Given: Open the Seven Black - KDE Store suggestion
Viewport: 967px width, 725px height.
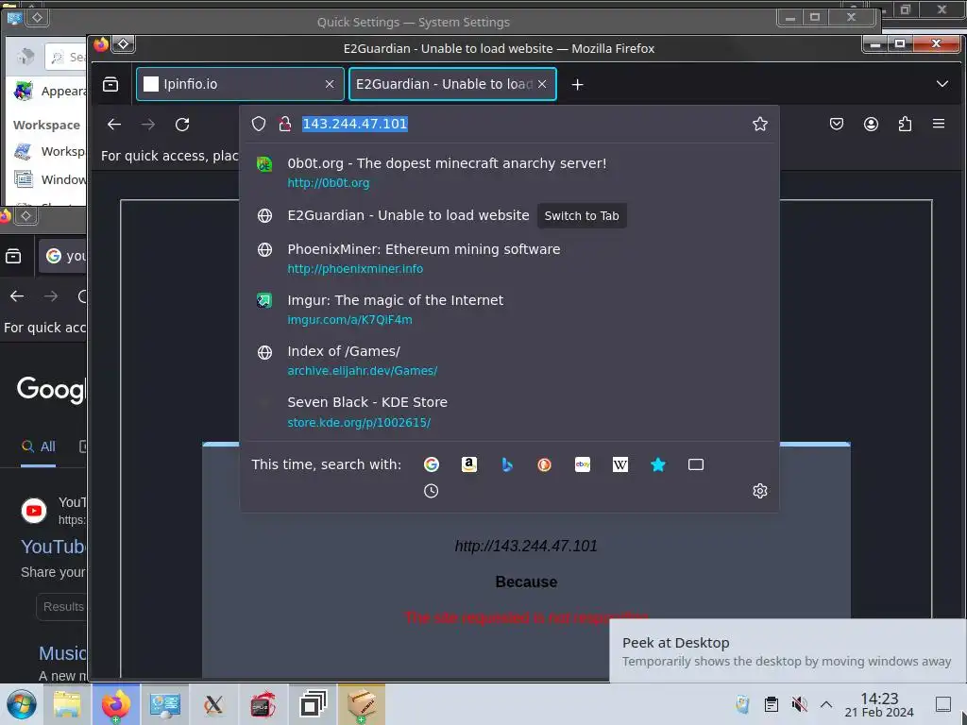Looking at the screenshot, I should (509, 412).
